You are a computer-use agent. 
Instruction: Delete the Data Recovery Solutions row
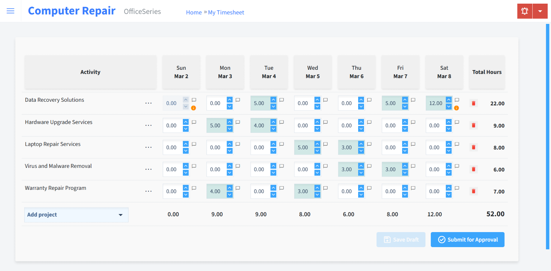pos(473,104)
